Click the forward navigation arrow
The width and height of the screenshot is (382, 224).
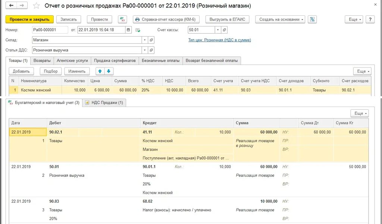[22, 5]
